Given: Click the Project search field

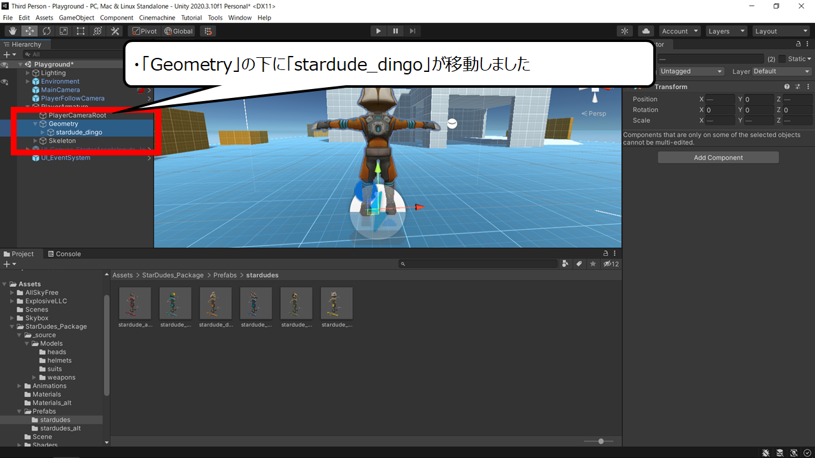Looking at the screenshot, I should (x=479, y=264).
